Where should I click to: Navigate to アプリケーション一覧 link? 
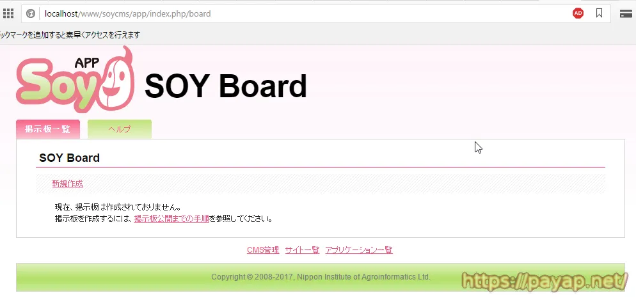coord(358,250)
